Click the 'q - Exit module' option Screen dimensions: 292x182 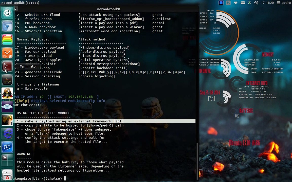pos(32,88)
